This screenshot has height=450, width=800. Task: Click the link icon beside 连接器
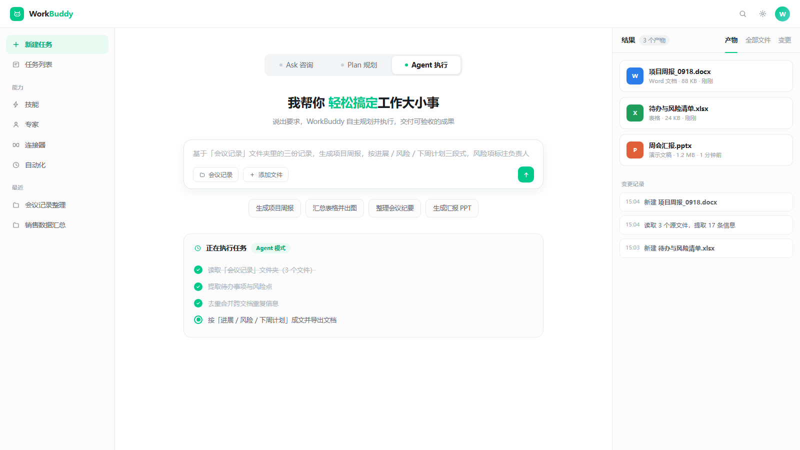pyautogui.click(x=16, y=145)
